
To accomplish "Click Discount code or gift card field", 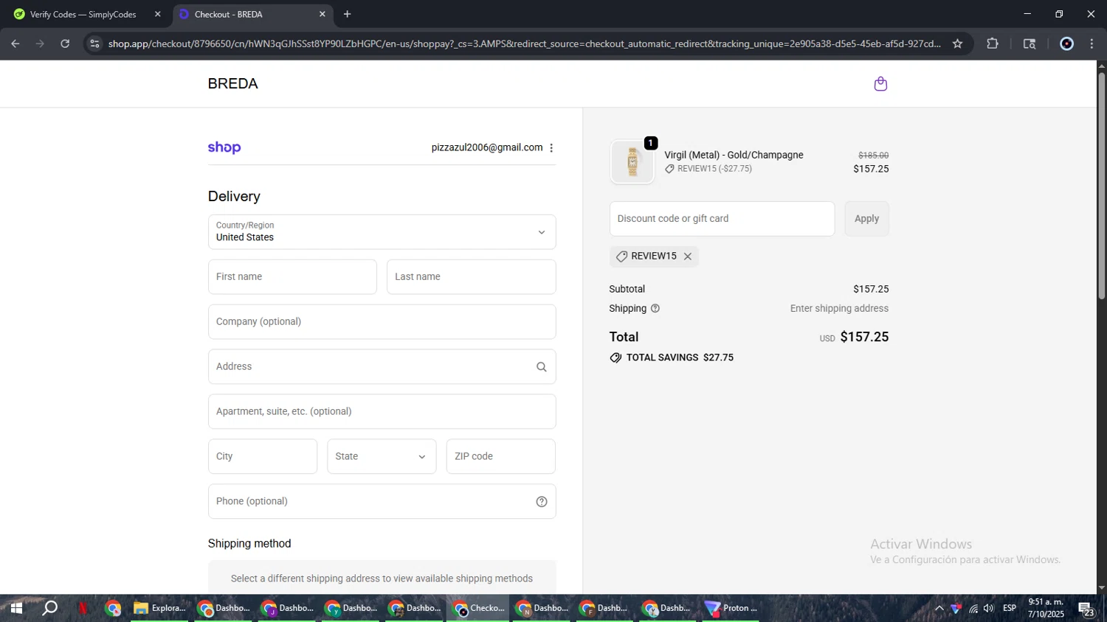I will pos(722,219).
